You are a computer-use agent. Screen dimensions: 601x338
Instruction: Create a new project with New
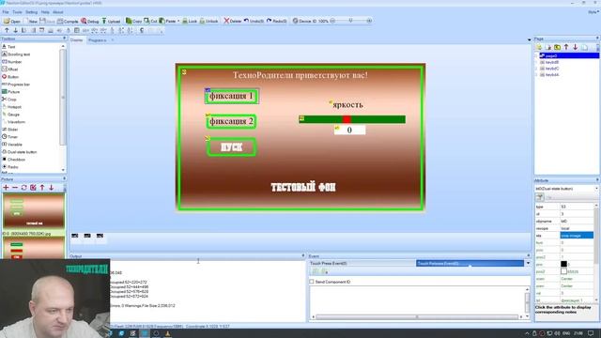pyautogui.click(x=31, y=21)
